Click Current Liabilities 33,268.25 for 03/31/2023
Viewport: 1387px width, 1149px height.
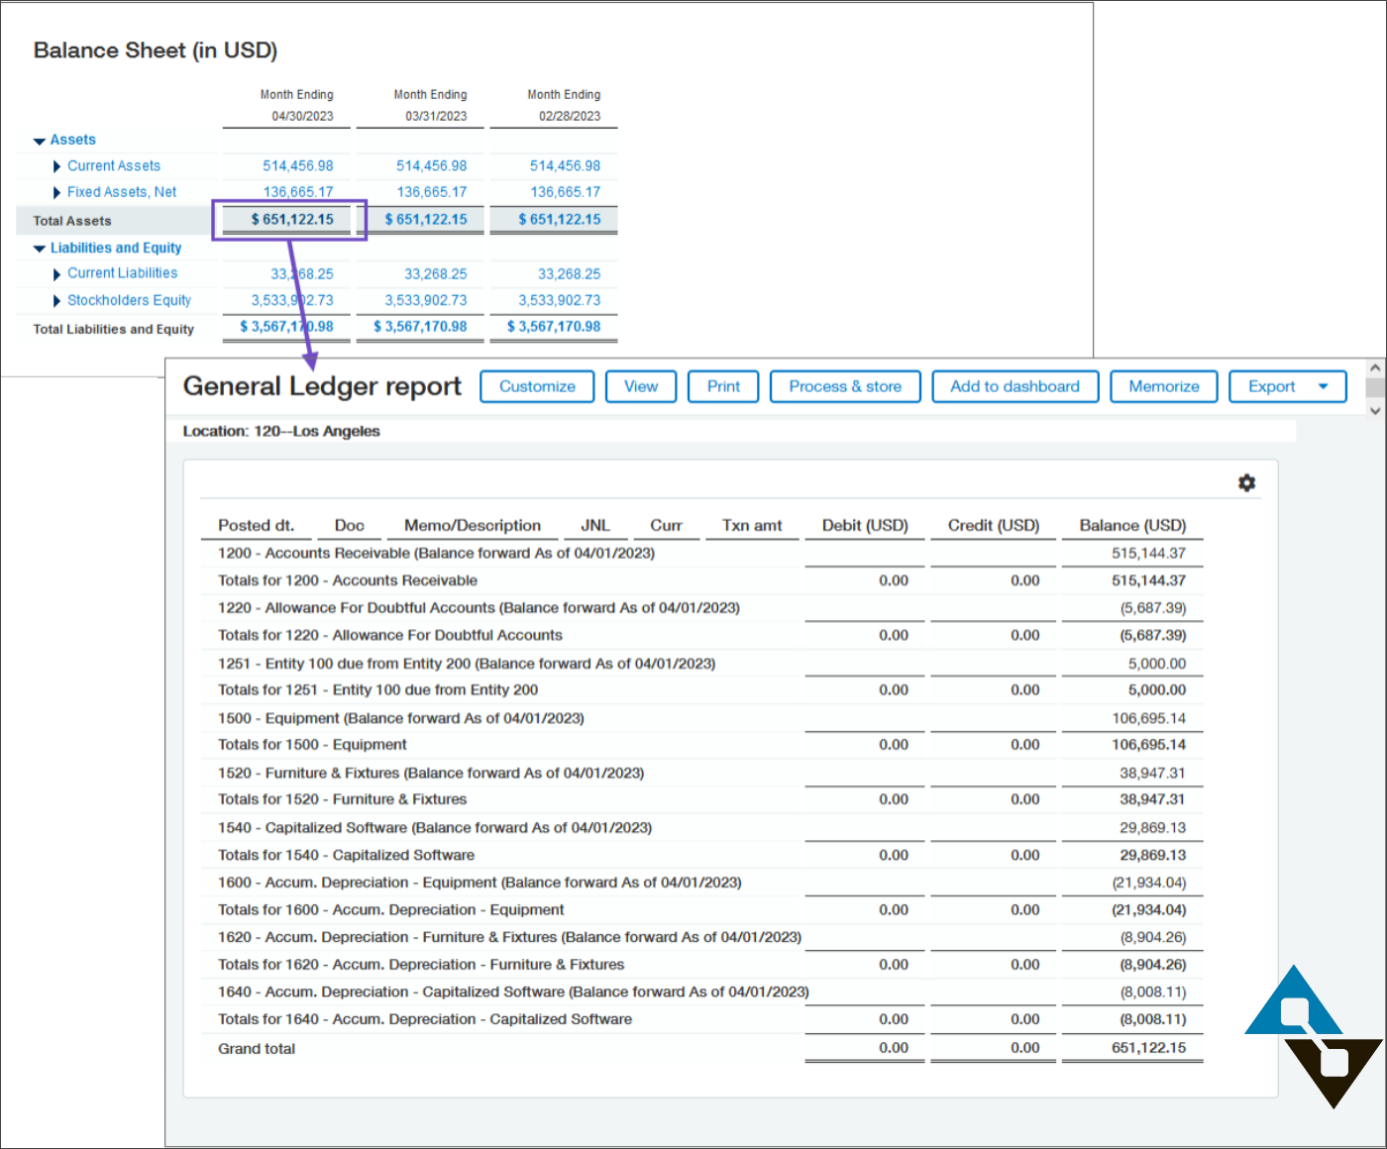coord(436,273)
